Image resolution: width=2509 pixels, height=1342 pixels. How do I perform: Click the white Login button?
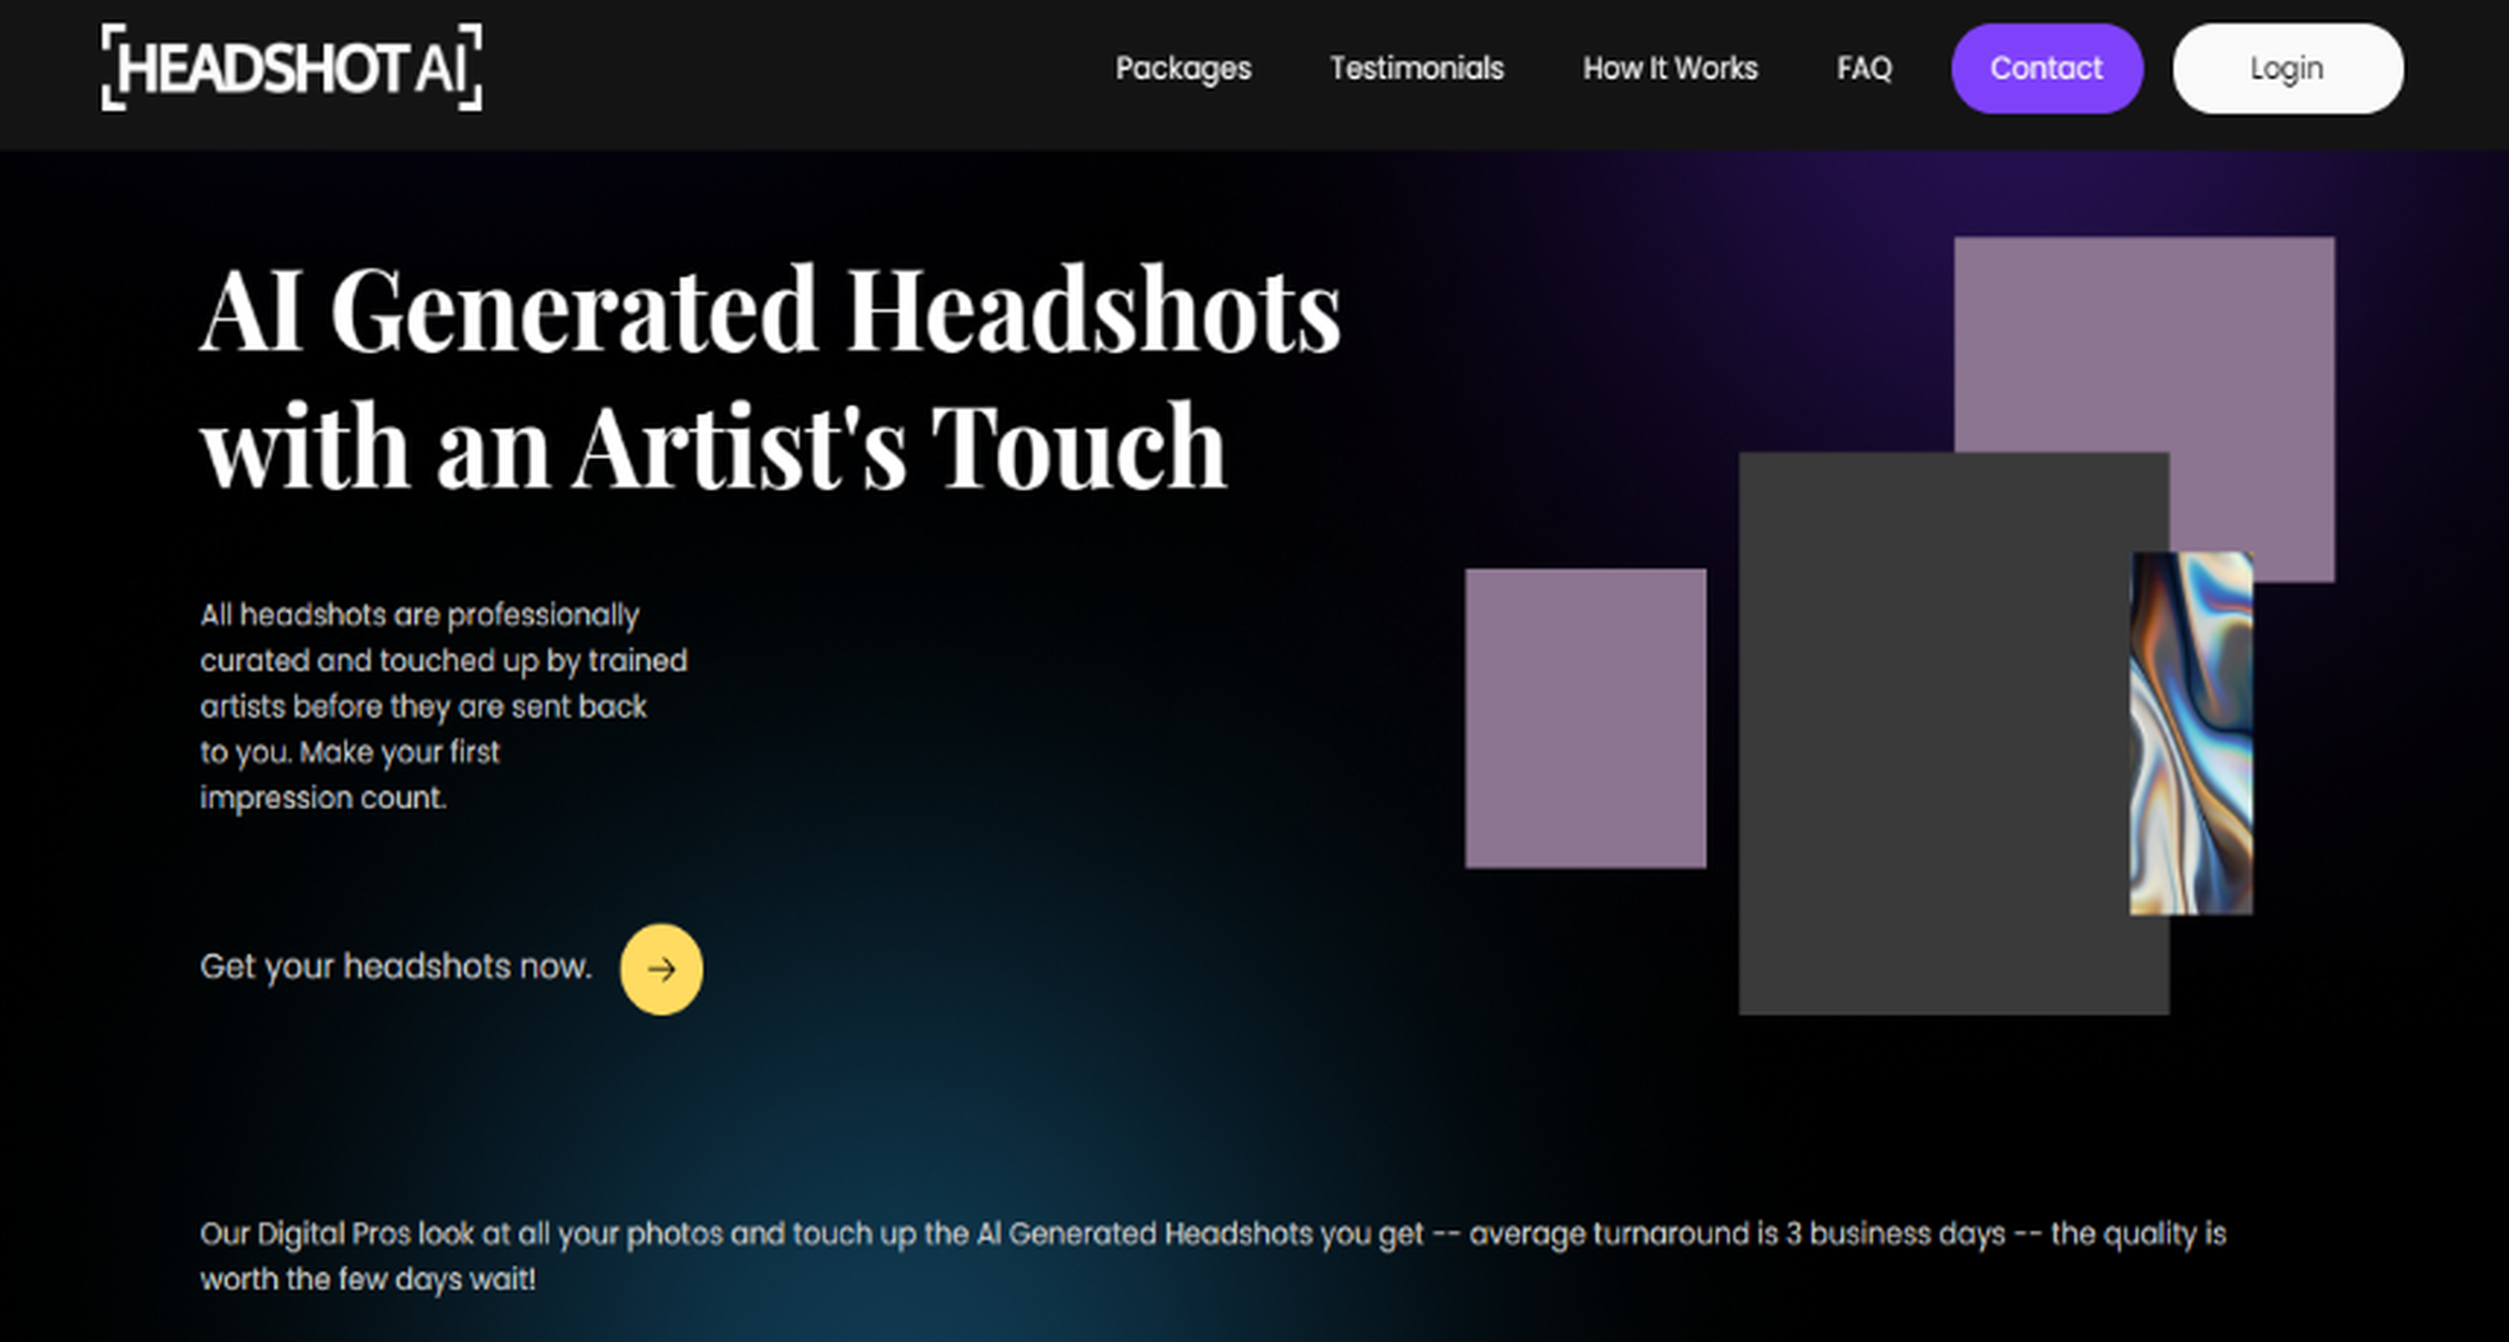click(x=2286, y=68)
